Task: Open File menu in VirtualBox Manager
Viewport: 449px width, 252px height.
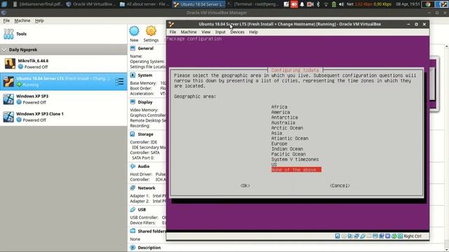Action: [x=6, y=20]
